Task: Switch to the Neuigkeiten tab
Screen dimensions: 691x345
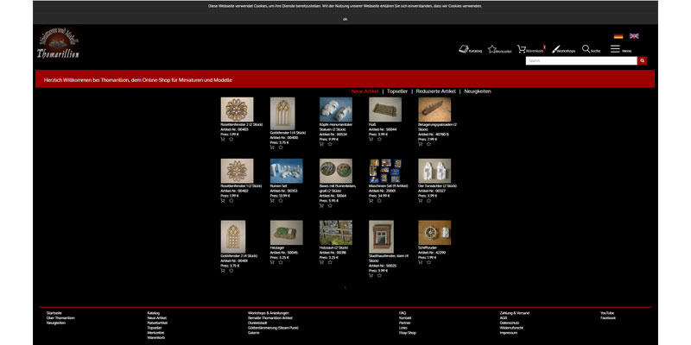Action: 478,91
